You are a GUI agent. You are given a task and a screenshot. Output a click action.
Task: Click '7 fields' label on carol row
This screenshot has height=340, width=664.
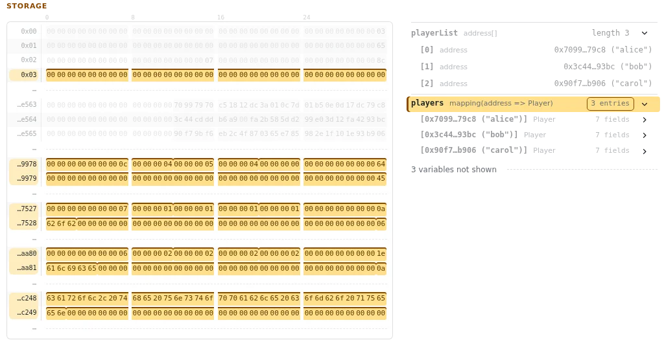click(612, 151)
